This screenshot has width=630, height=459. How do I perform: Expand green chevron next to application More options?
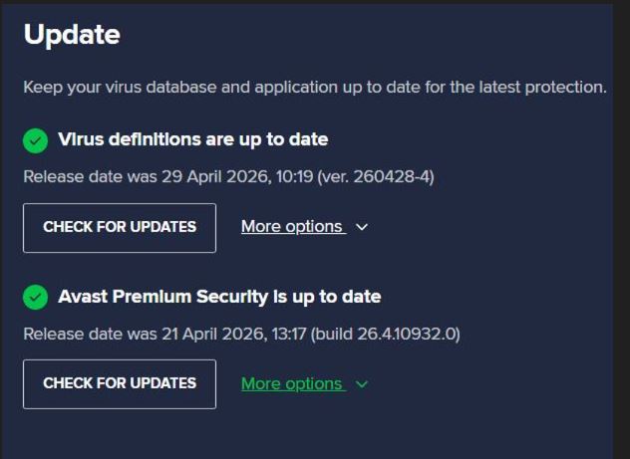[x=362, y=384]
